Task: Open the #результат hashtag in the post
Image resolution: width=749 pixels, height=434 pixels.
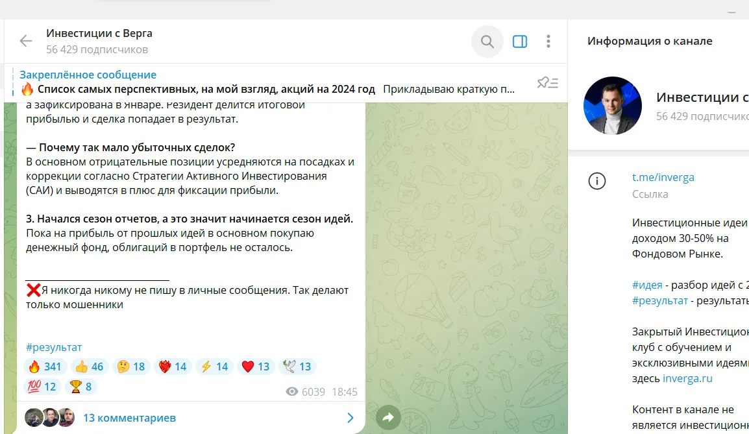Action: (53, 347)
